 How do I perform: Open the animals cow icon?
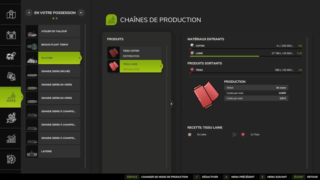pyautogui.click(x=11, y=55)
